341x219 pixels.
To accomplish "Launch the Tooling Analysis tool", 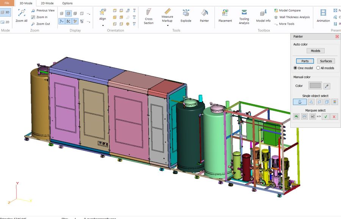I will pyautogui.click(x=244, y=17).
